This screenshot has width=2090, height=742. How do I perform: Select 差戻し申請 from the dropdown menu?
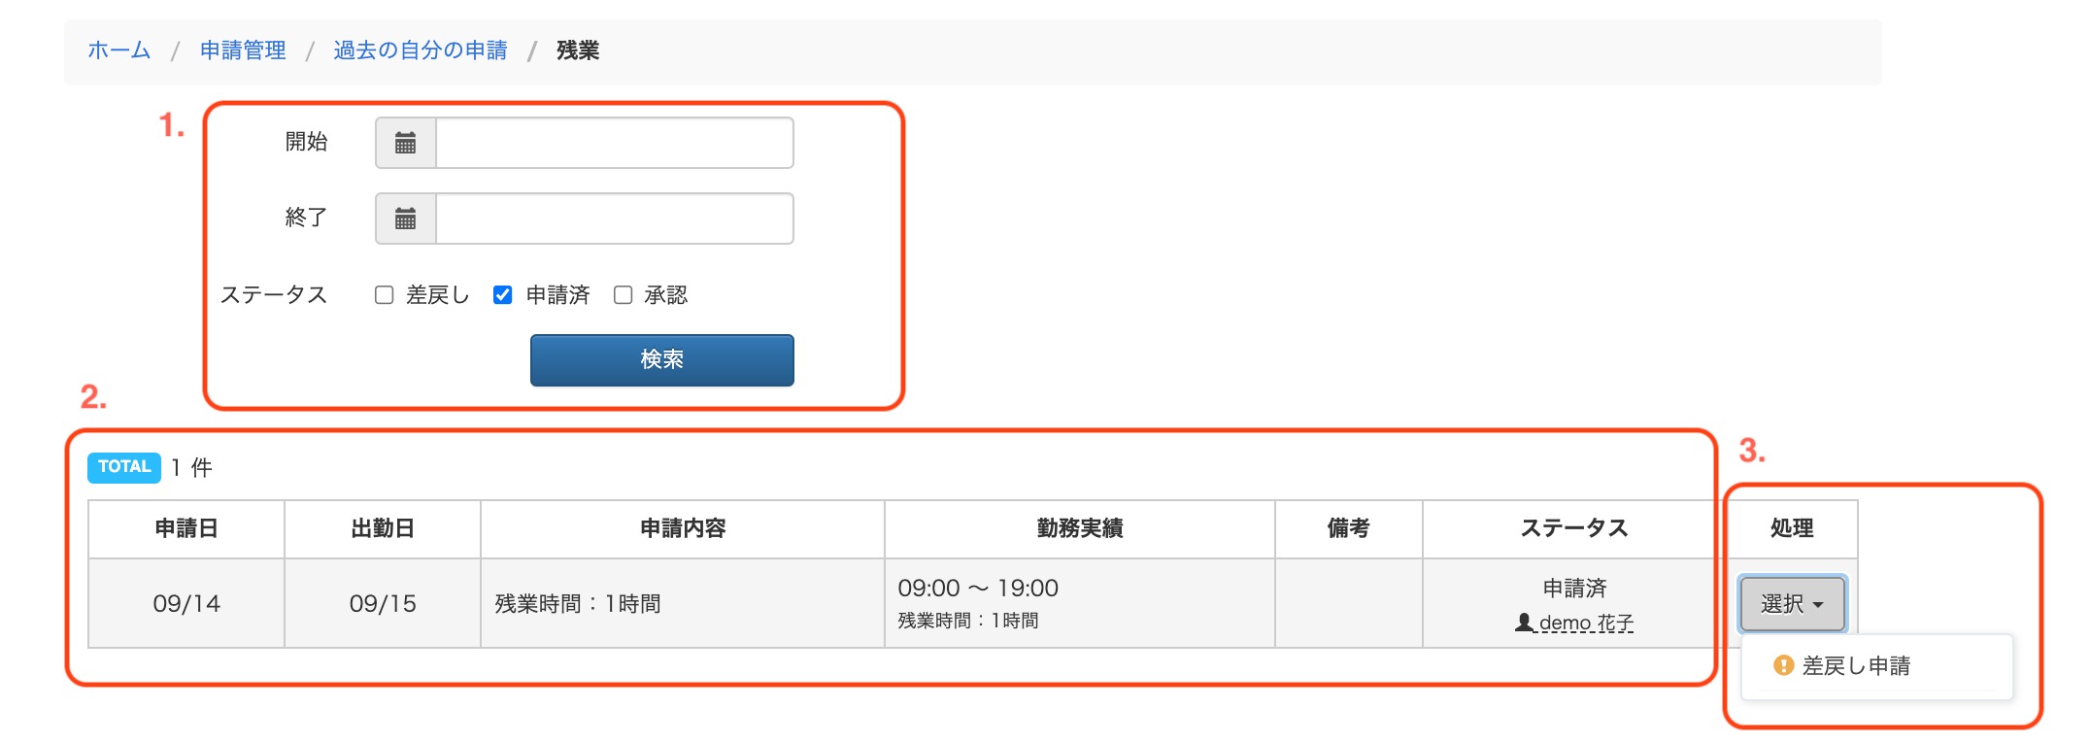click(1855, 665)
